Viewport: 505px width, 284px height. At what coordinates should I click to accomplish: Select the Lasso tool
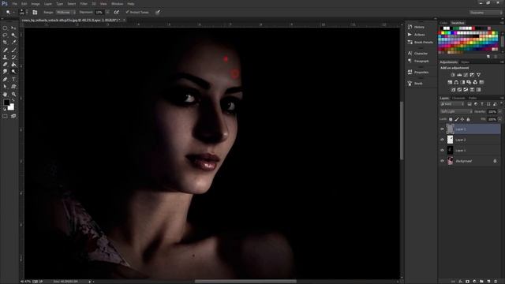pyautogui.click(x=6, y=35)
